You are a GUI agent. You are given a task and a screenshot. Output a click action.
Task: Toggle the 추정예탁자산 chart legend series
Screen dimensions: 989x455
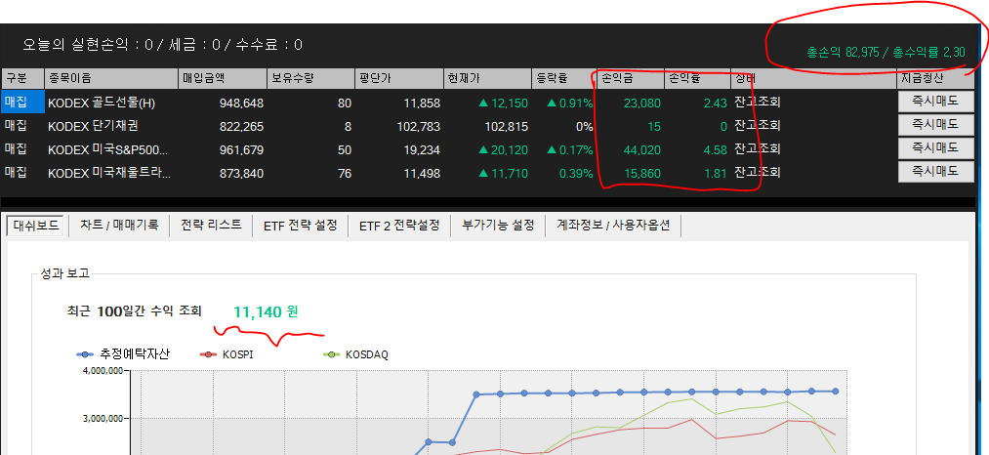tap(123, 354)
